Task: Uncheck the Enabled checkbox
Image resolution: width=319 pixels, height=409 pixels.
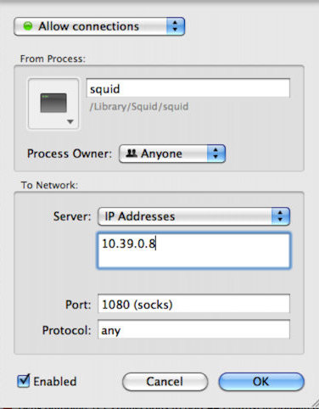Action: click(x=24, y=381)
